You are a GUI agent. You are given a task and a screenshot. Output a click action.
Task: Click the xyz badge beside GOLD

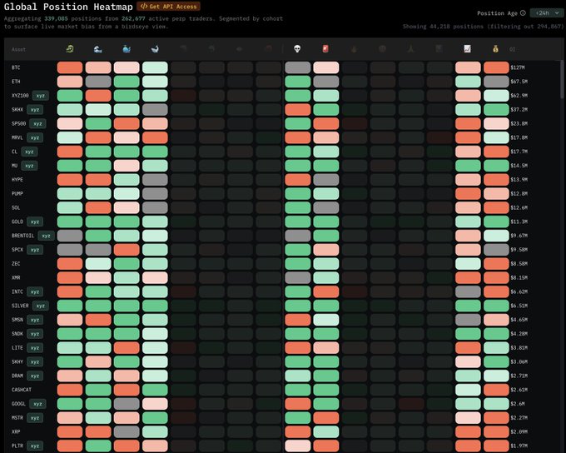[x=35, y=222]
